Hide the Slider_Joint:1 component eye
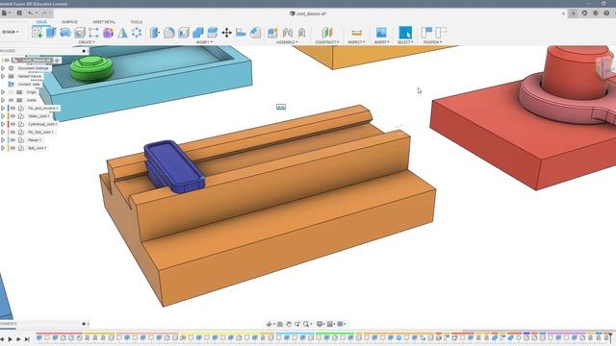 click(13, 116)
